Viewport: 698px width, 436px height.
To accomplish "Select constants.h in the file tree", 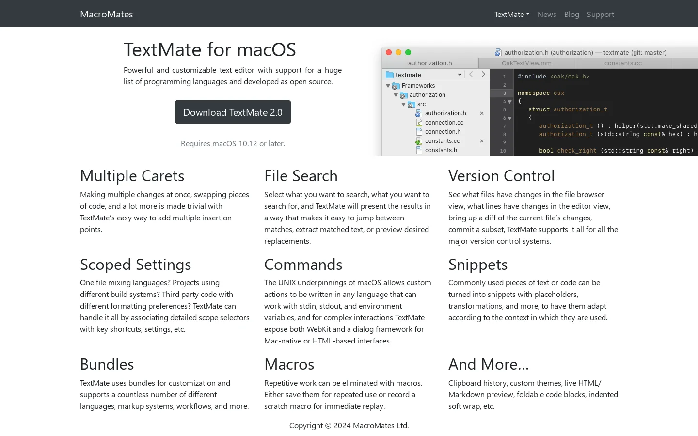I will [441, 150].
